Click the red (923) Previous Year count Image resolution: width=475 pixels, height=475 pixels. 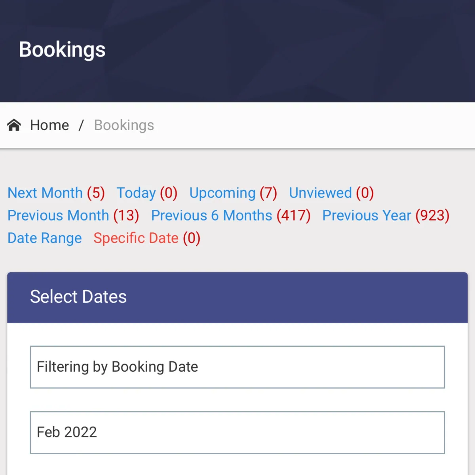[432, 216]
